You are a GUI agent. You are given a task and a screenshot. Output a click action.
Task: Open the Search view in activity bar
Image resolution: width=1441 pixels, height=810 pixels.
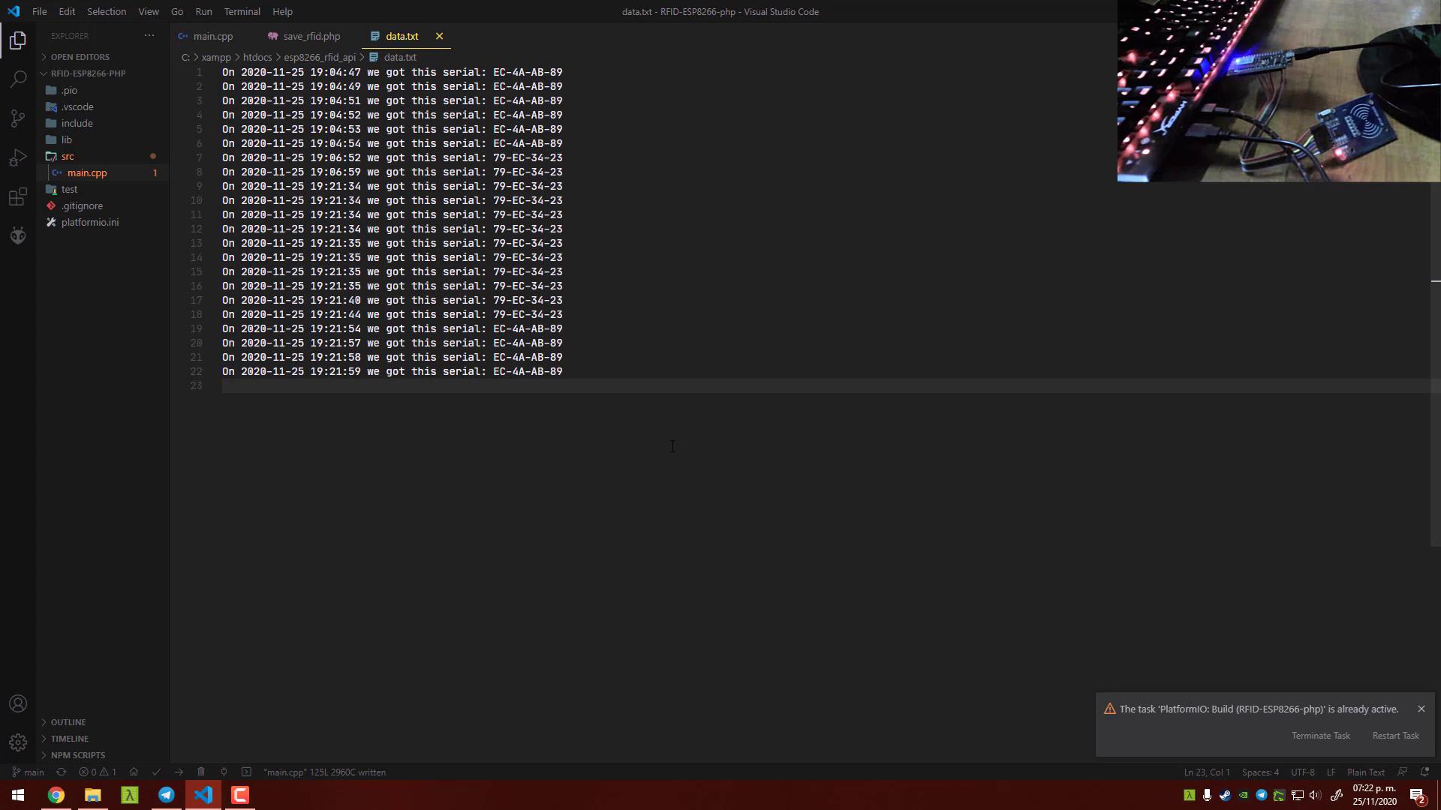coord(18,79)
